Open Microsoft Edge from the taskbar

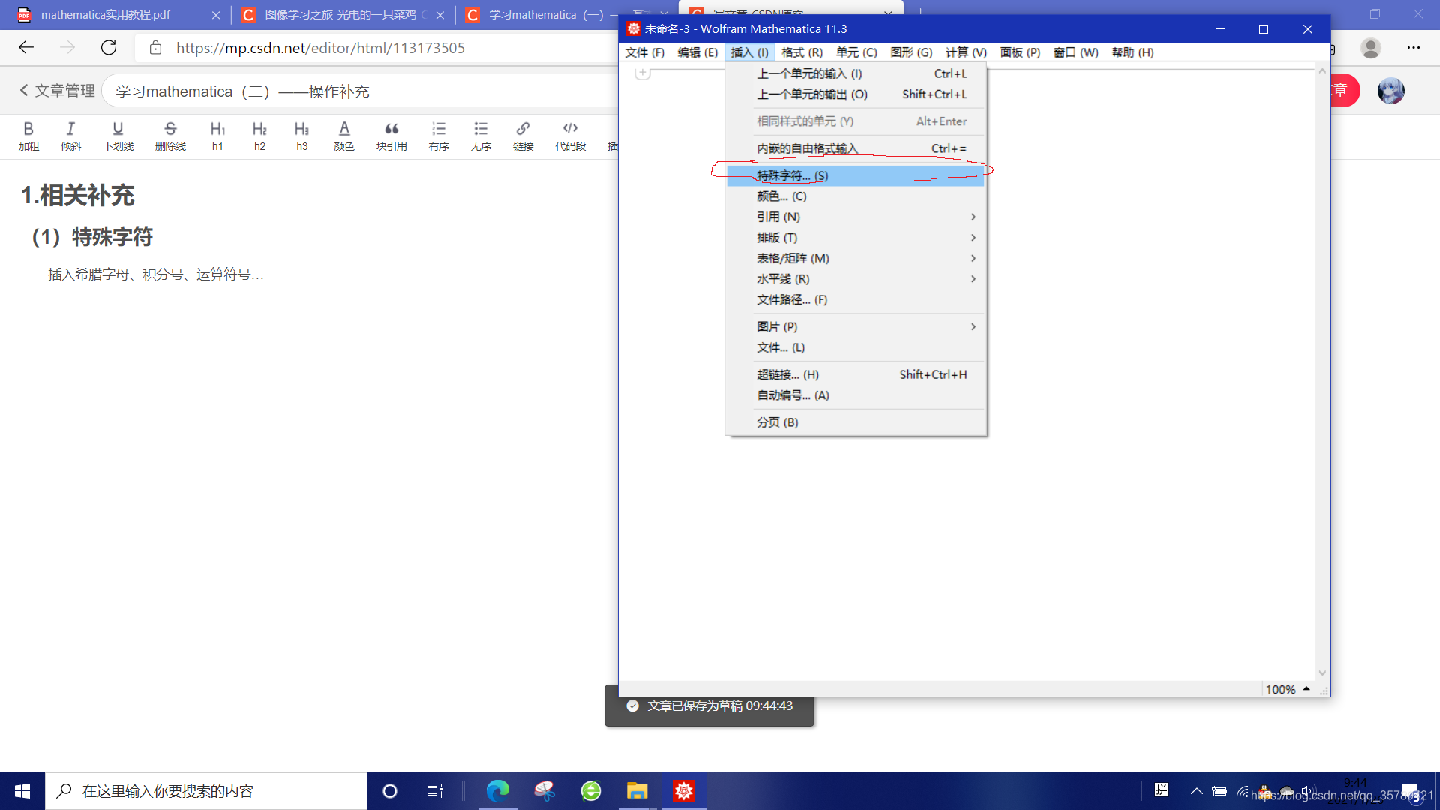(498, 790)
